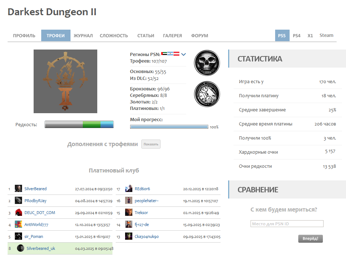Click the Darkest Dungeon II game cover image
346x256 pixels.
tap(65, 81)
